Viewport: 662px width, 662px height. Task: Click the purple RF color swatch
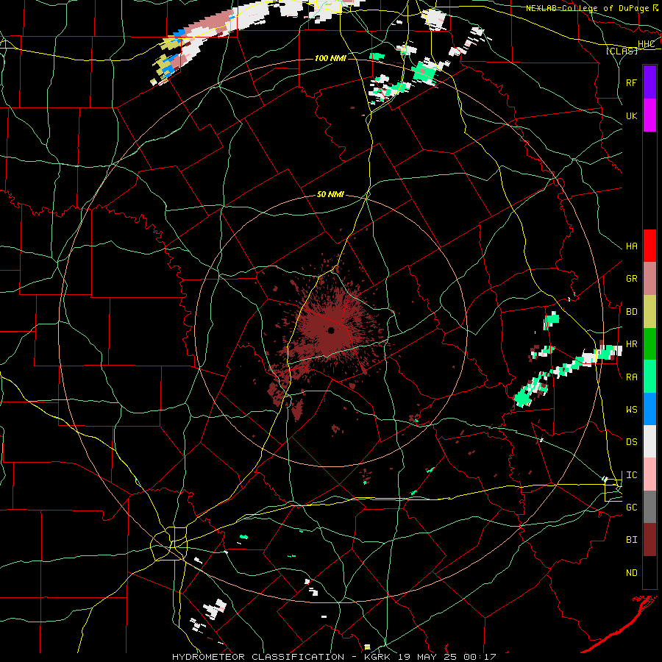tap(649, 82)
